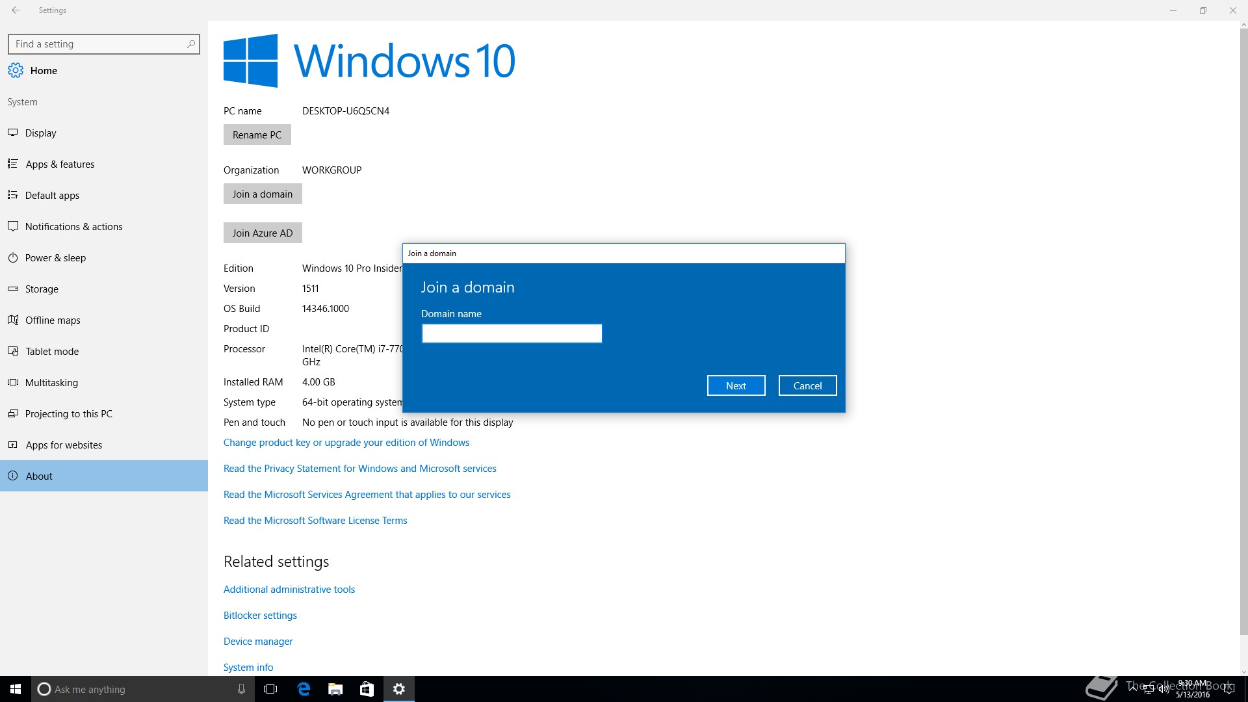1248x702 pixels.
Task: Click the Projecting to this PC icon
Action: click(12, 413)
